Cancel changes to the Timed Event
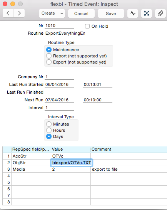This screenshot has width=167, height=210. 81,13
